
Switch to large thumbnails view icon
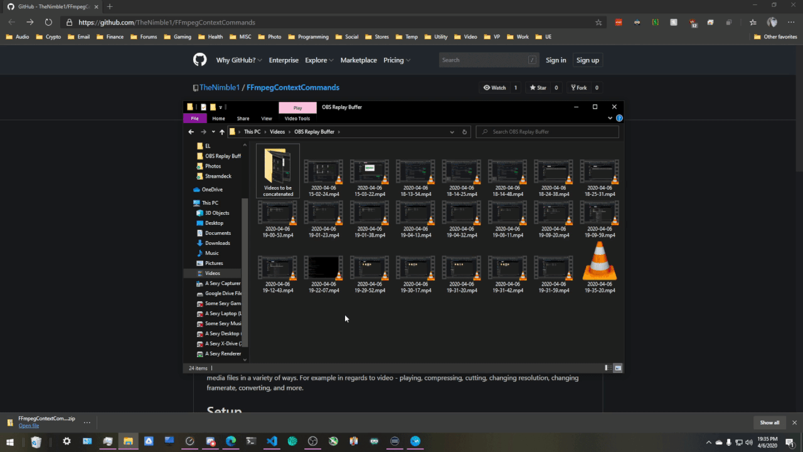tap(618, 368)
